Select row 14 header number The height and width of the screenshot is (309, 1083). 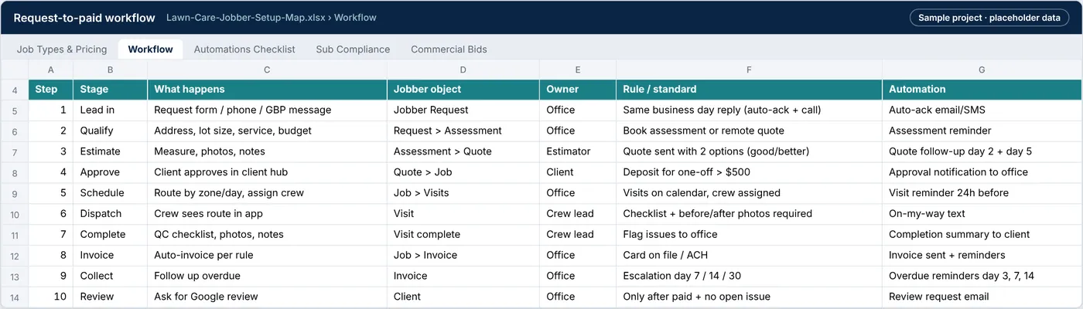[15, 297]
